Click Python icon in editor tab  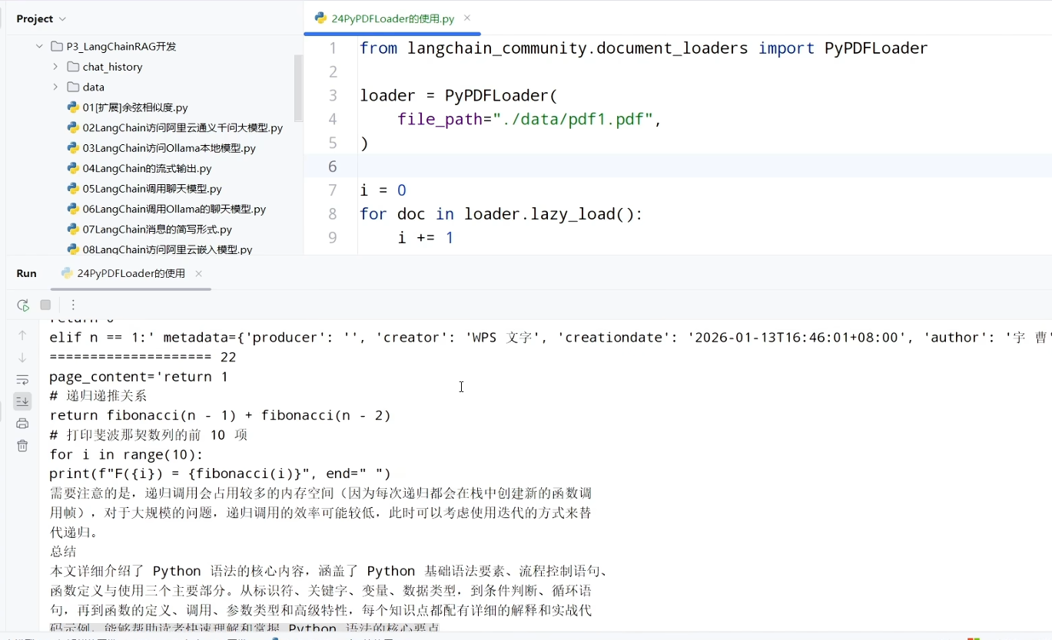pos(320,19)
